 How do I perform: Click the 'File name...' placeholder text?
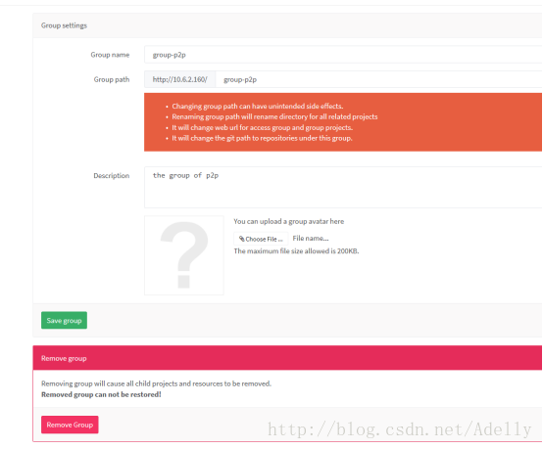311,238
